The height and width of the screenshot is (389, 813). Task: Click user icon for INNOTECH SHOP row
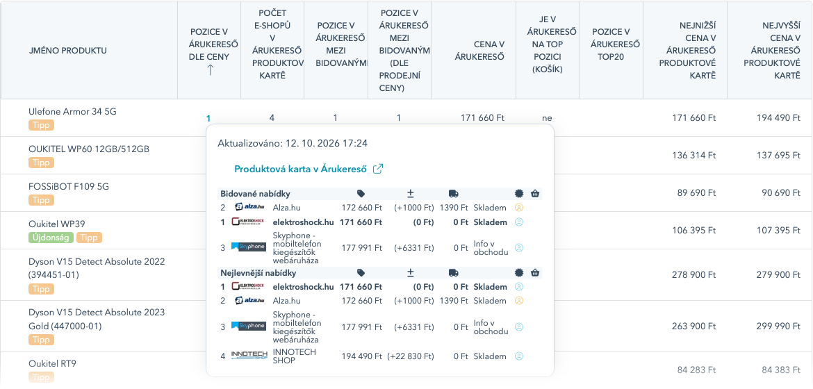[519, 356]
